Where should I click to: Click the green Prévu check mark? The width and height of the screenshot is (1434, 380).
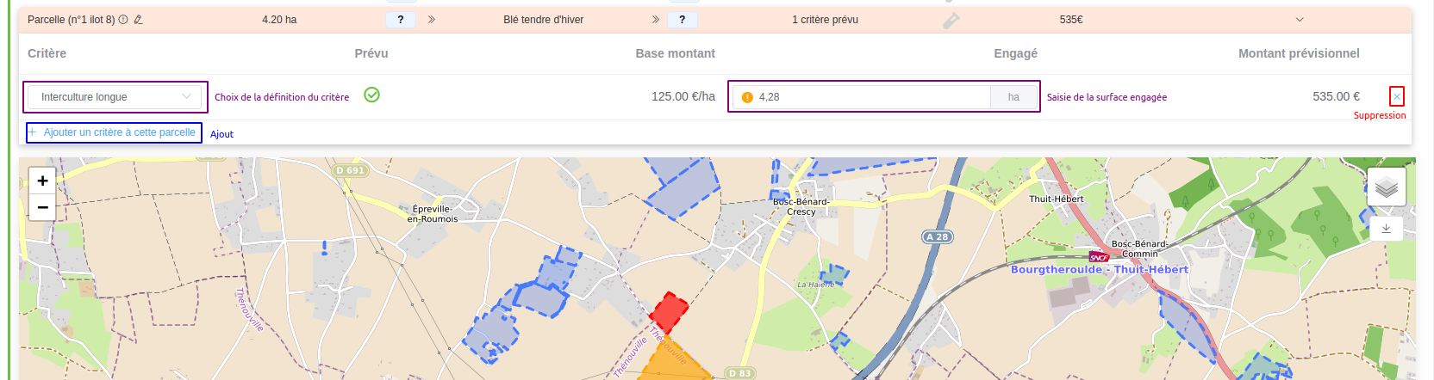371,95
